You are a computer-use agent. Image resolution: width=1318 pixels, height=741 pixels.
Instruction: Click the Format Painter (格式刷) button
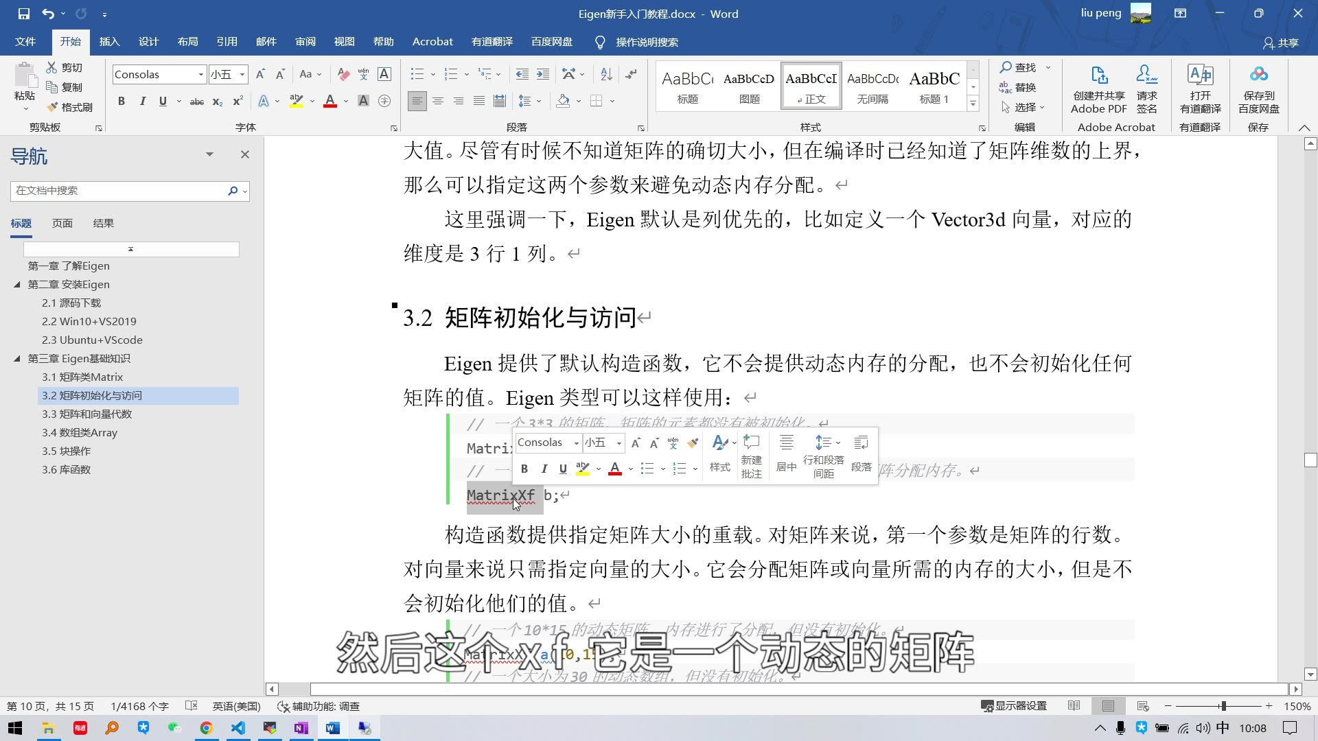coord(69,107)
